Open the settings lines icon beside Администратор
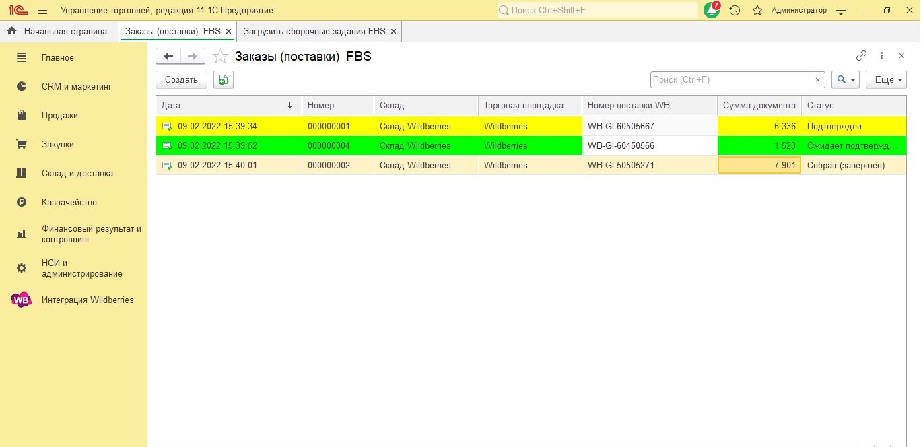This screenshot has width=921, height=447. click(840, 11)
